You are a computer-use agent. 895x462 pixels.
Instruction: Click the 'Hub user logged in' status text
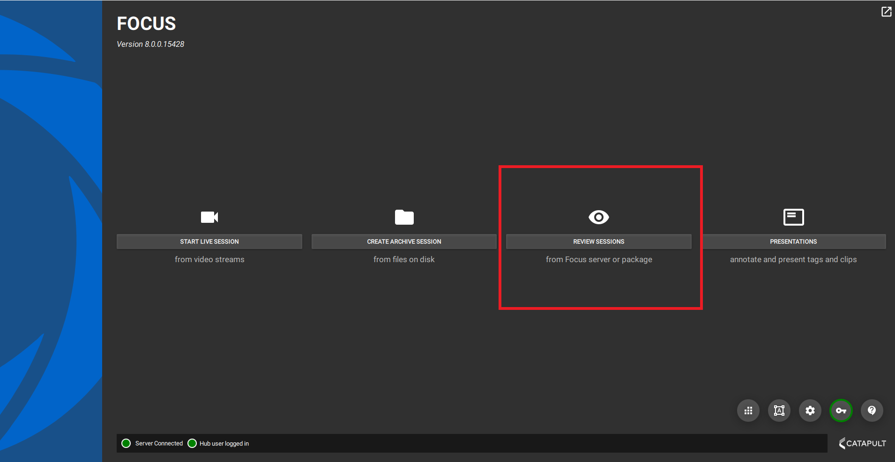[224, 443]
